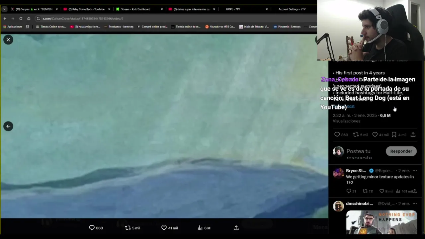Share the post using the icon below the image

pyautogui.click(x=236, y=228)
